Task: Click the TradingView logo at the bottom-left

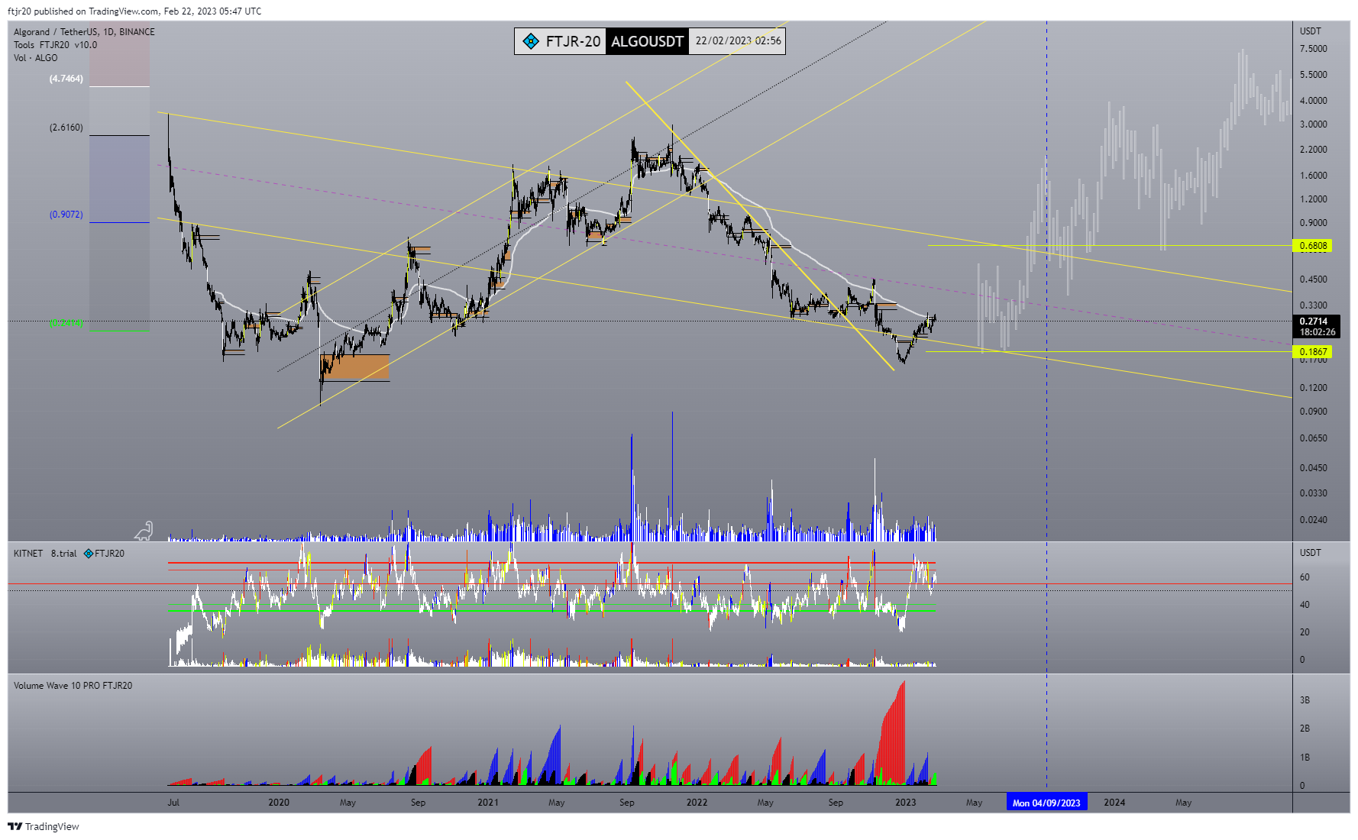Action: tap(44, 826)
